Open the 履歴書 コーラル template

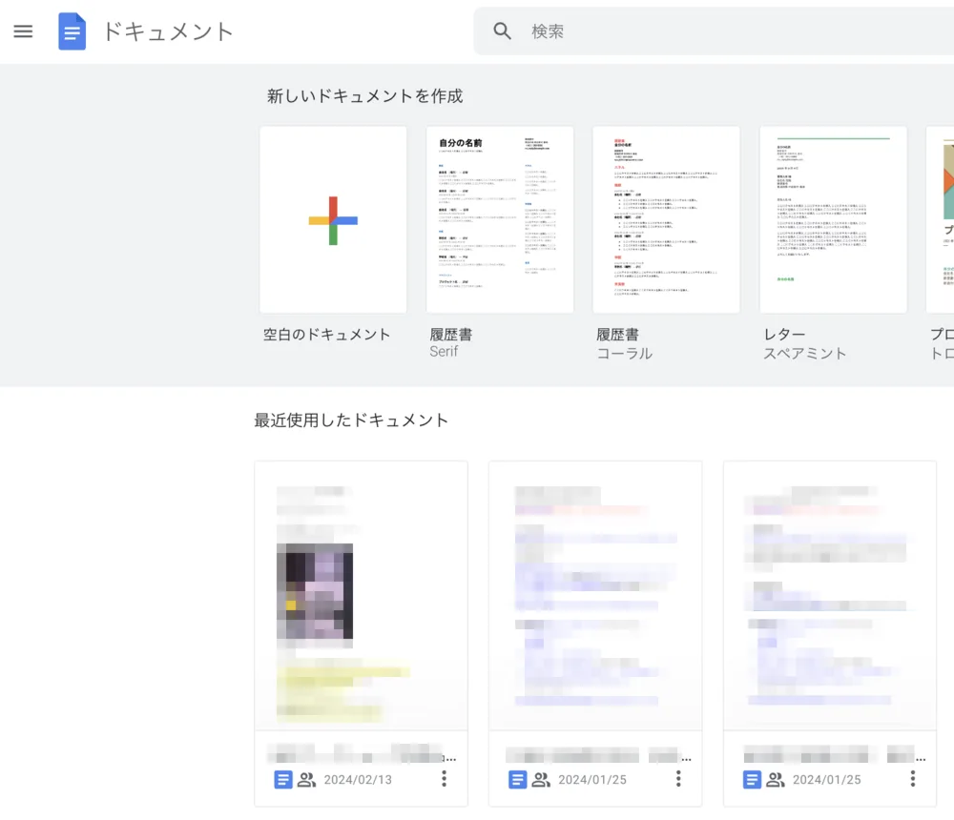pyautogui.click(x=666, y=219)
